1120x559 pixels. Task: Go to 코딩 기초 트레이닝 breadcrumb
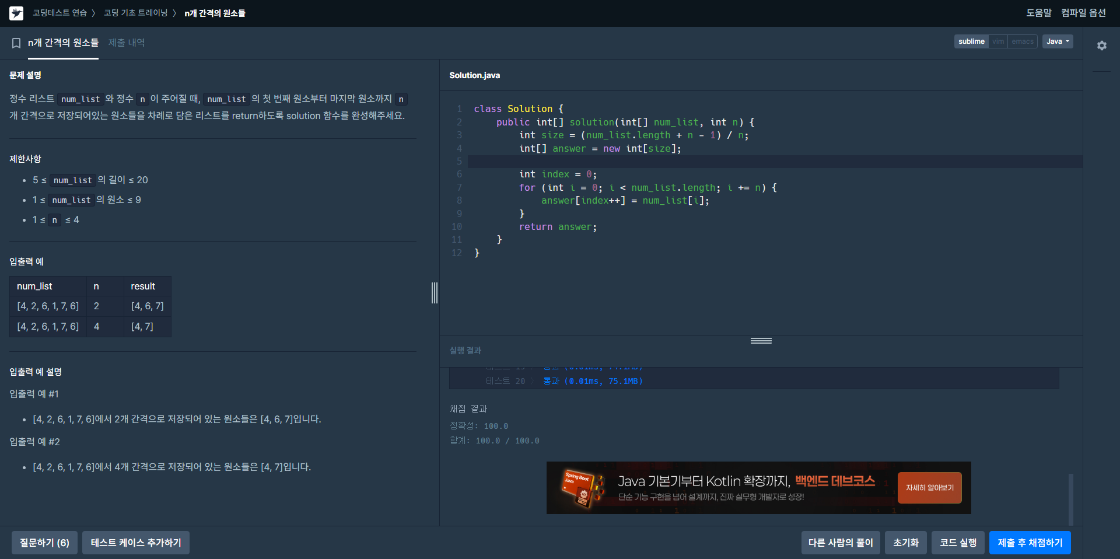[135, 13]
